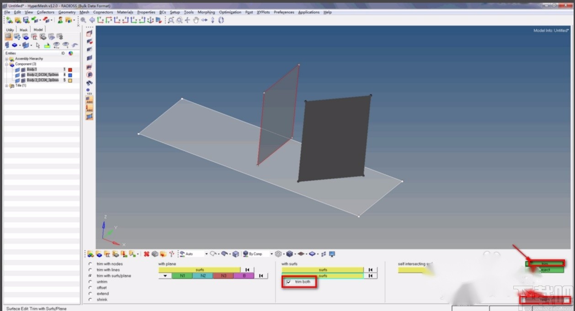
Task: Click the red color swatch of Body.1
Action: click(70, 69)
